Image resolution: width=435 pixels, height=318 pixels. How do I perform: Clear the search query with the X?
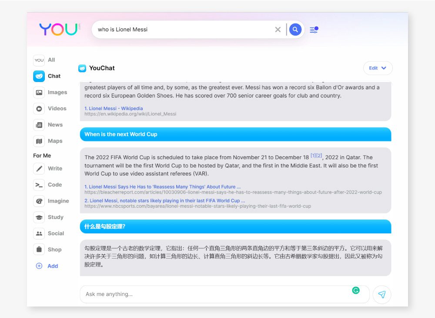(278, 30)
